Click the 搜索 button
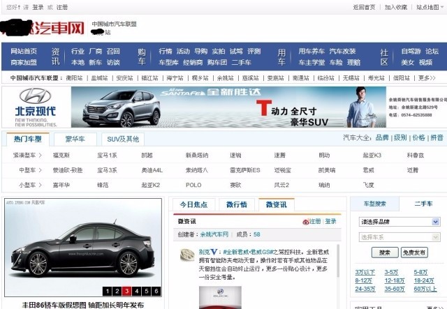The image size is (447, 309). (x=385, y=253)
